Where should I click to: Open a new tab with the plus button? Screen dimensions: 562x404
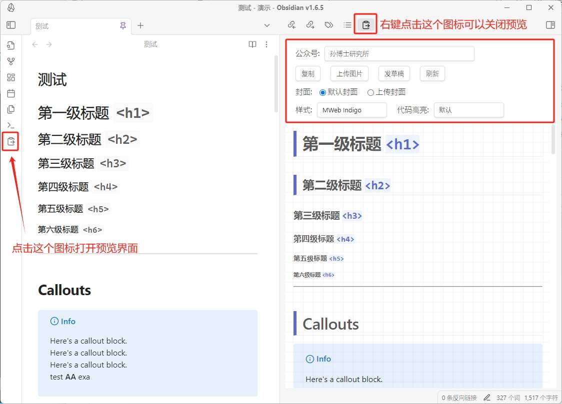coord(140,25)
